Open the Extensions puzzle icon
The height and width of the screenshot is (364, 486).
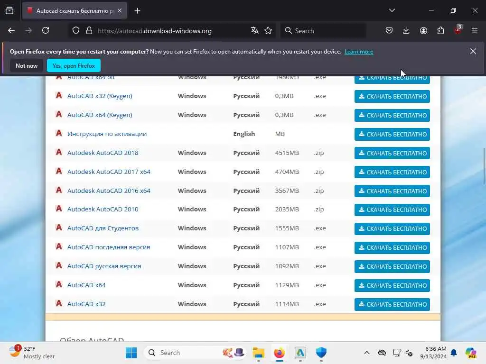440,31
